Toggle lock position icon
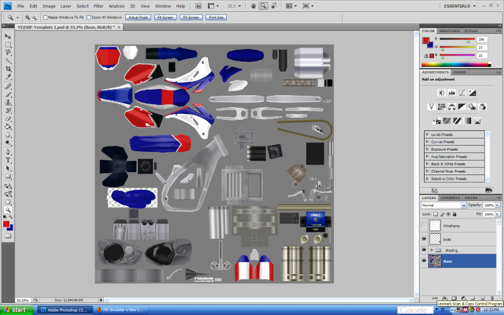504x315 pixels. pyautogui.click(x=449, y=214)
